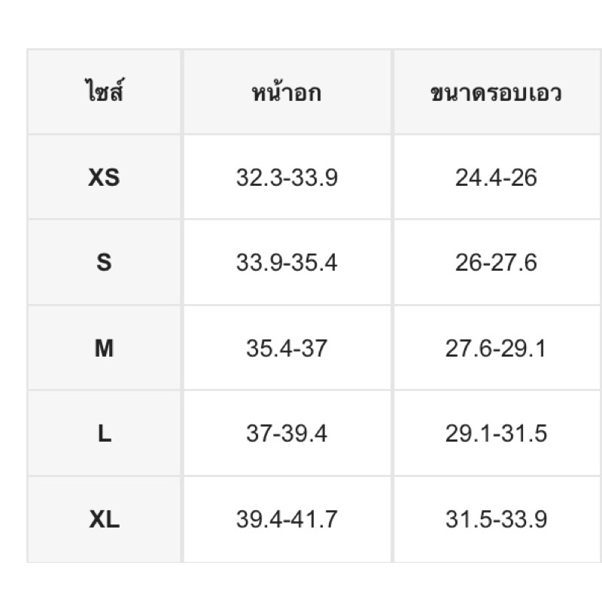The image size is (602, 602).
Task: Select the M size row label
Action: point(104,348)
